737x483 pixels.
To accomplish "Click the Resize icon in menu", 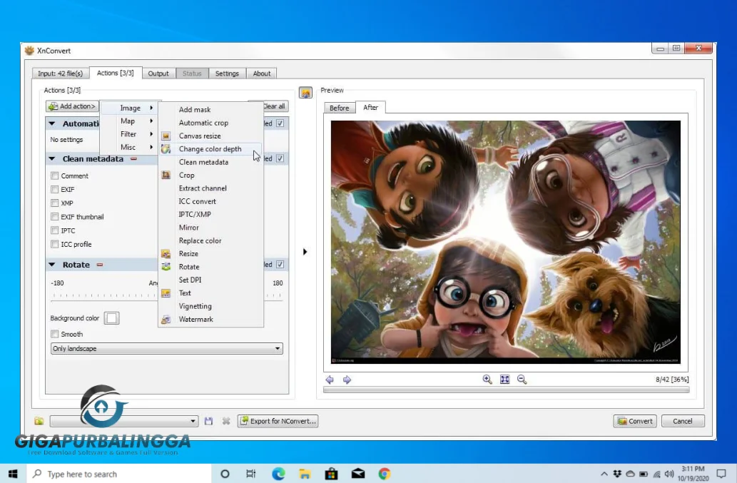I will click(166, 254).
